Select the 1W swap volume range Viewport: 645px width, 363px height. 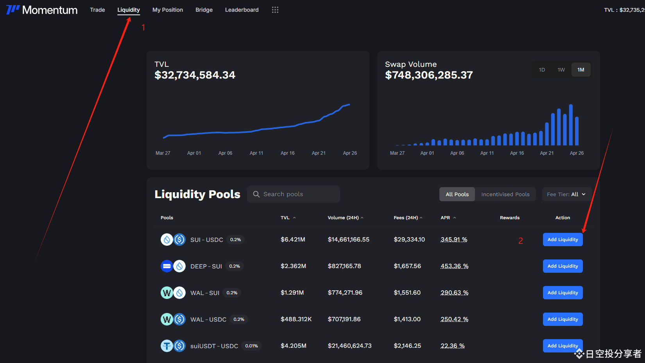point(561,70)
